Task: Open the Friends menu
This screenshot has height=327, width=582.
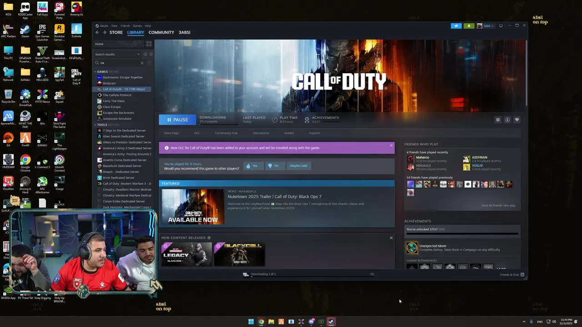Action: coord(125,26)
